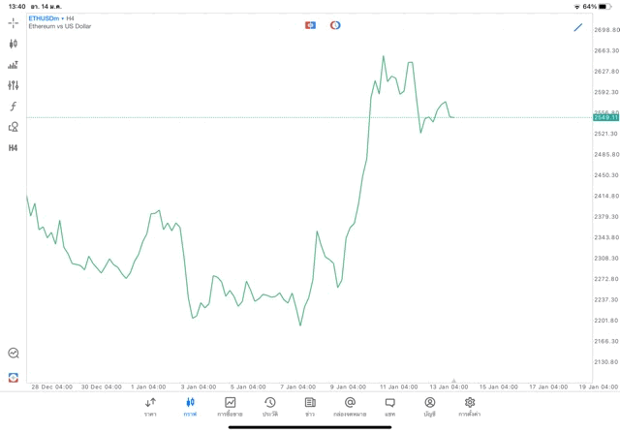Open the กล่องจดหมาย (Mailbox) tab
This screenshot has width=620, height=433.
click(x=350, y=407)
